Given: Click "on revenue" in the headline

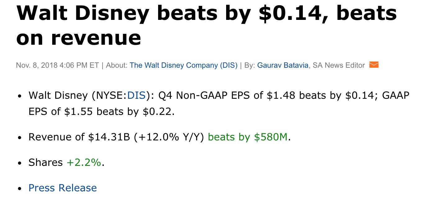Looking at the screenshot, I should coord(79,38).
